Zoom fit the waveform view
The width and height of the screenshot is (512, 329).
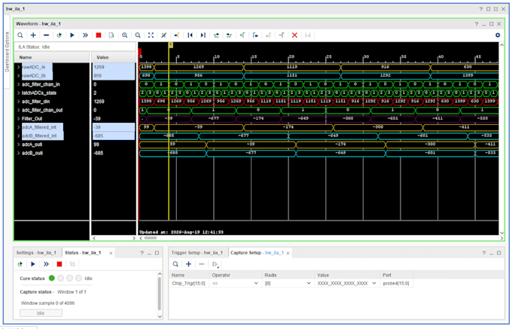point(151,35)
